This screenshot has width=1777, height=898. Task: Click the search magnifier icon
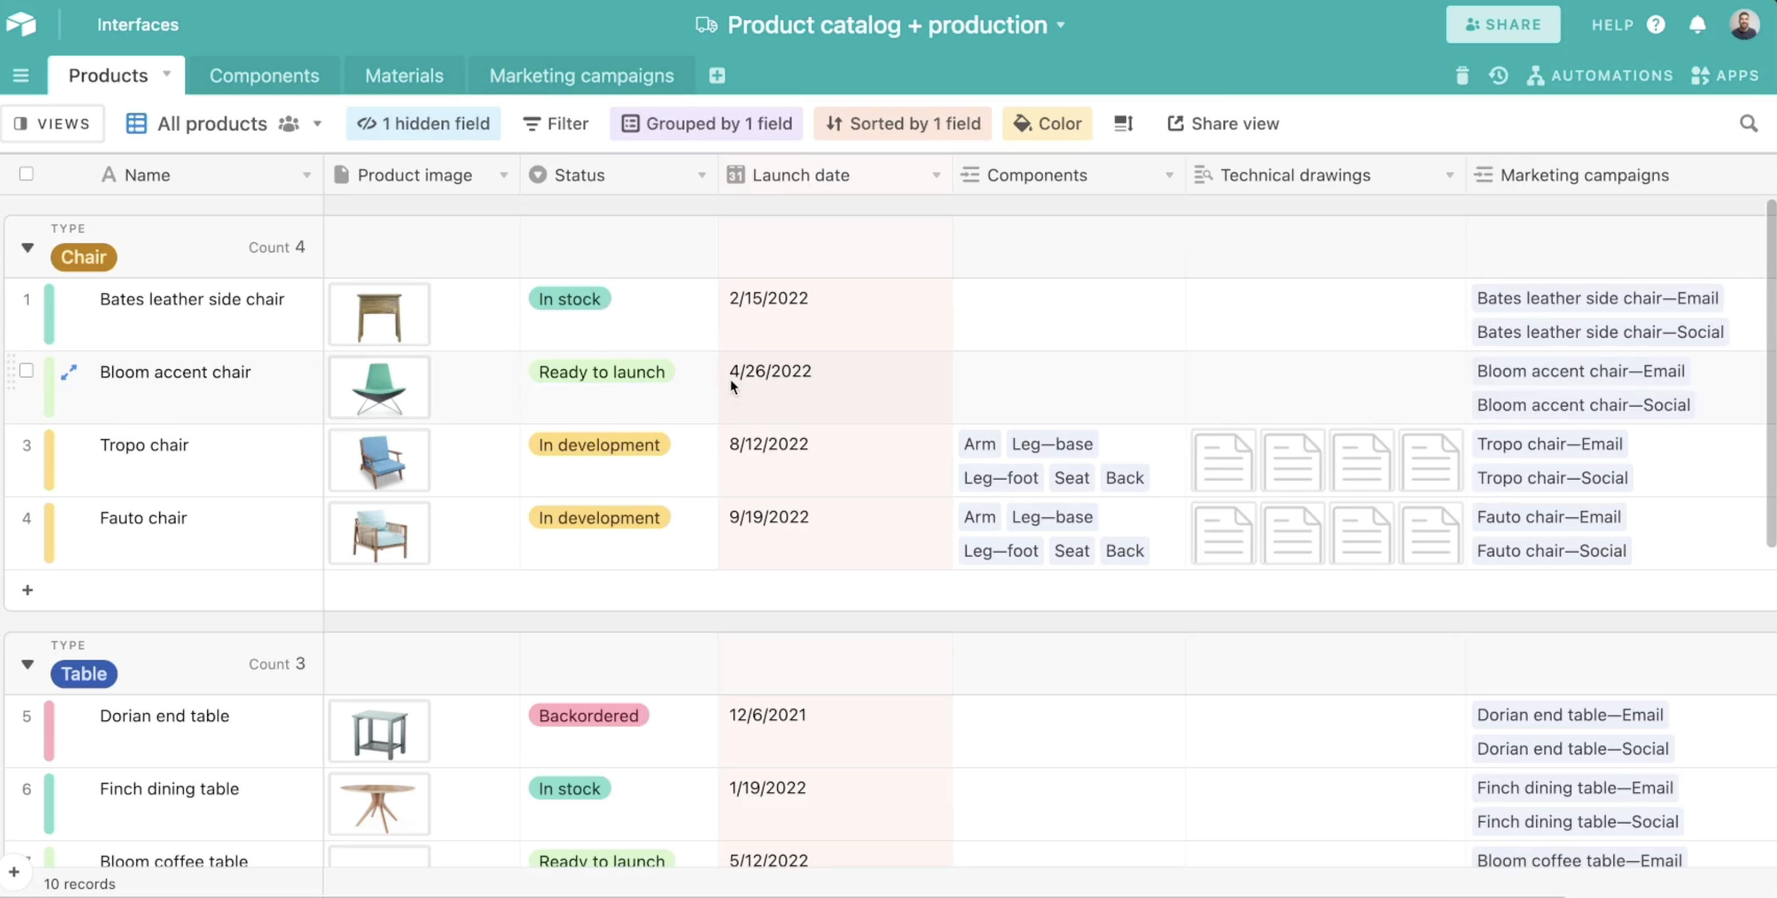click(1748, 124)
